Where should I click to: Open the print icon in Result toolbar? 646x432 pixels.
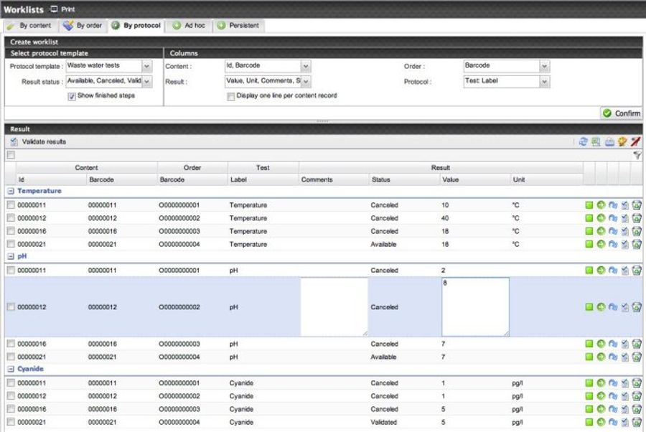(x=608, y=141)
